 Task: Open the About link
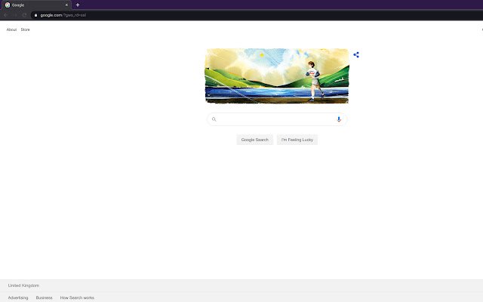(11, 29)
